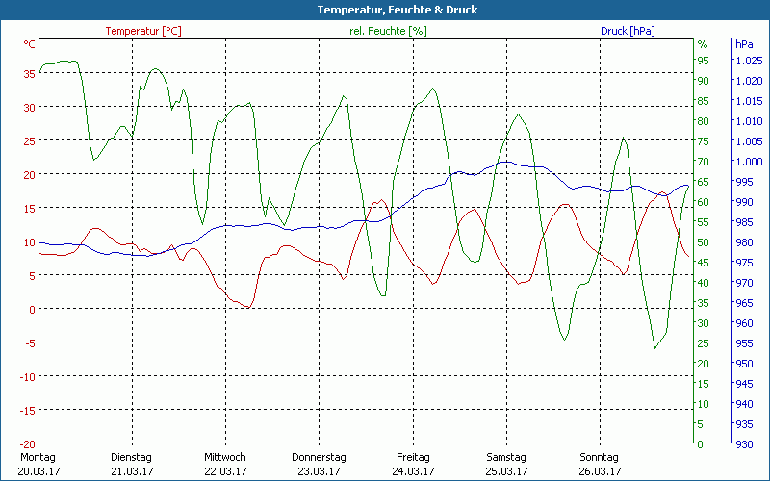This screenshot has height=481, width=770.
Task: Select the date '22.03.17'
Action: pyautogui.click(x=225, y=471)
